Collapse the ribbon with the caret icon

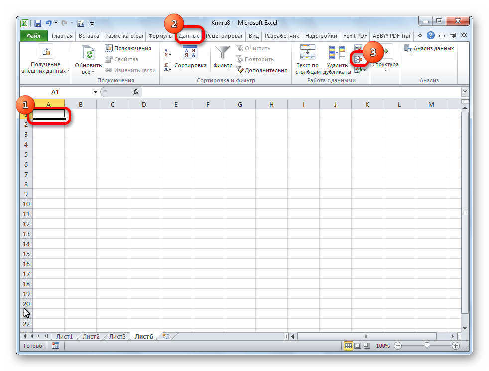pos(420,35)
